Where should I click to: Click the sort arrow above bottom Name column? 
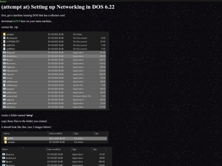(x=24, y=148)
